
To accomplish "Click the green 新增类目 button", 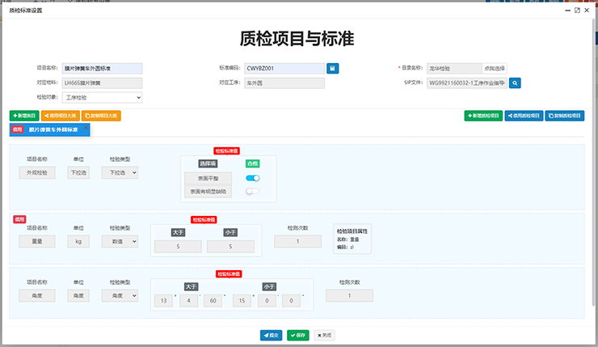I will point(23,116).
